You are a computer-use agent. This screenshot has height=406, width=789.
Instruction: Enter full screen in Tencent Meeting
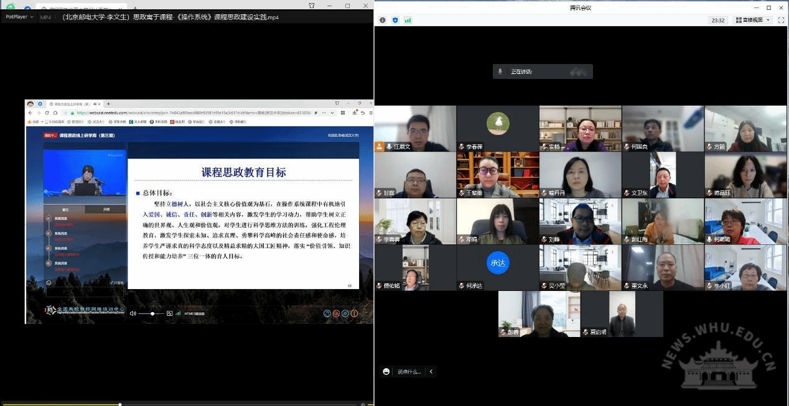[782, 20]
